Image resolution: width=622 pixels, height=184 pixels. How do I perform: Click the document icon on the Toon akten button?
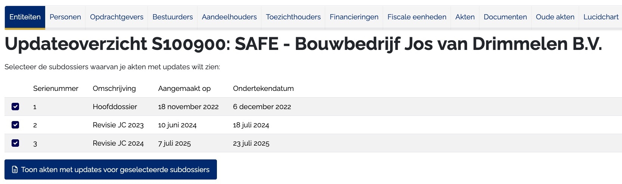(x=15, y=170)
